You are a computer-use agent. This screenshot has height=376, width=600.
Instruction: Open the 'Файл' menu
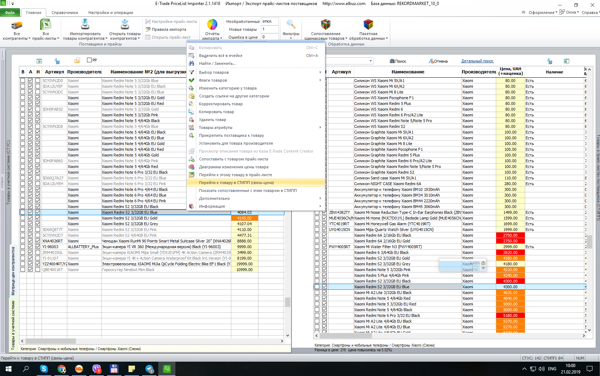(x=10, y=13)
